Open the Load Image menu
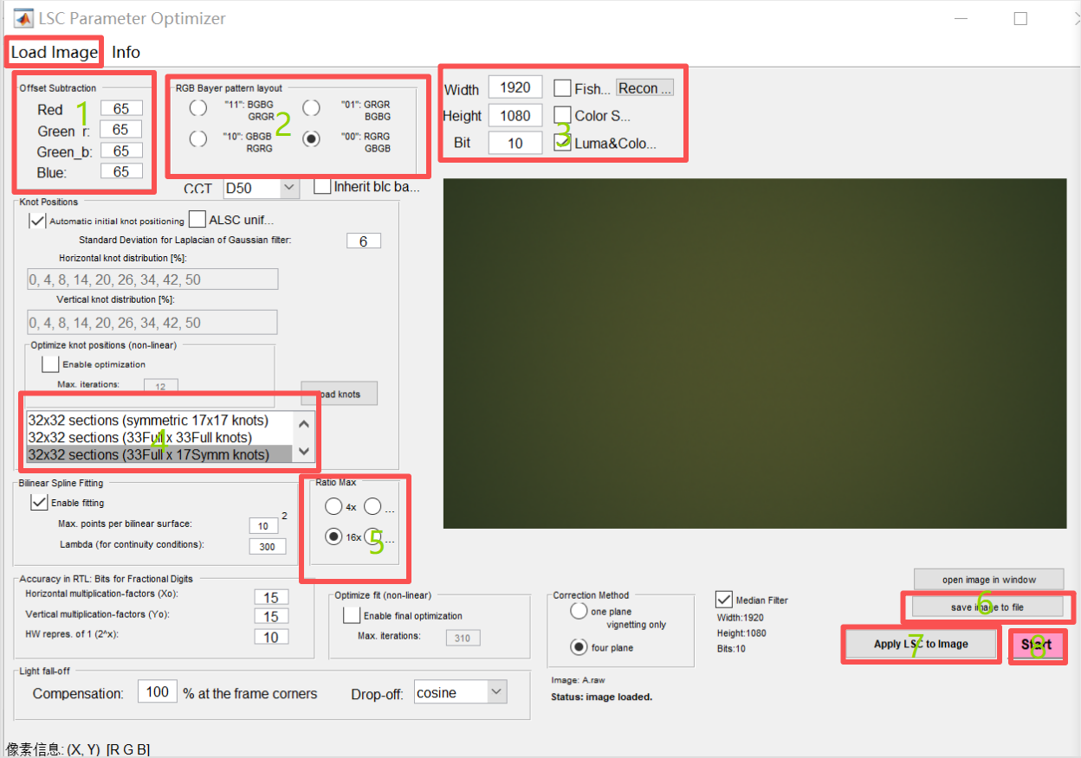The width and height of the screenshot is (1081, 758). point(54,52)
